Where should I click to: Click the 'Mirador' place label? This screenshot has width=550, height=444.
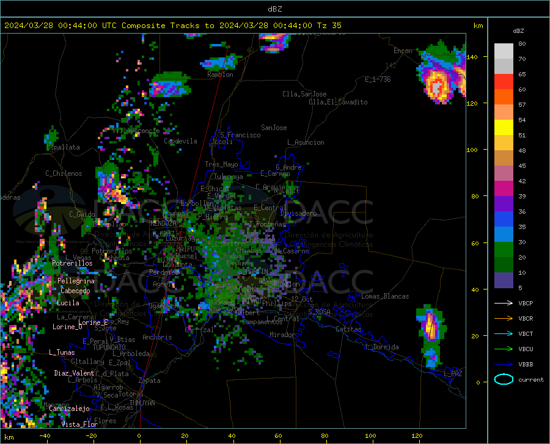tap(282, 335)
